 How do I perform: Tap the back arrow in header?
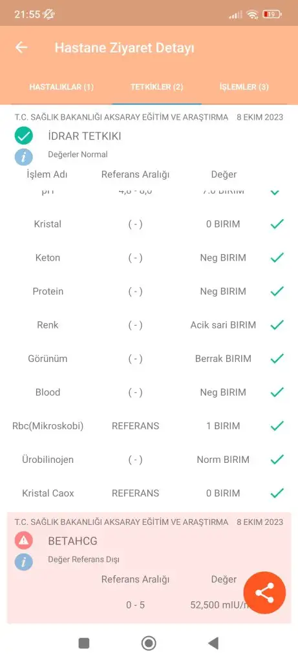pyautogui.click(x=21, y=47)
